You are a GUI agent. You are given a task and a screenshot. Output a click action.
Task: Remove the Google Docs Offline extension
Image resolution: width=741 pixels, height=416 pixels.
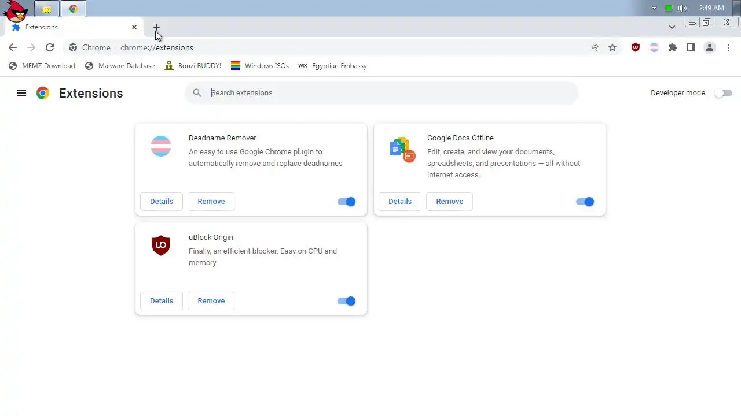click(x=450, y=202)
